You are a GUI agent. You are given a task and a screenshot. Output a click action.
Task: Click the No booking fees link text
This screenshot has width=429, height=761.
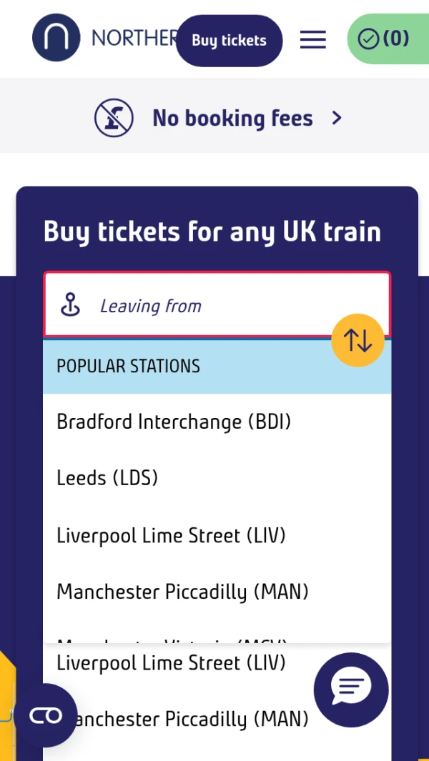click(232, 118)
